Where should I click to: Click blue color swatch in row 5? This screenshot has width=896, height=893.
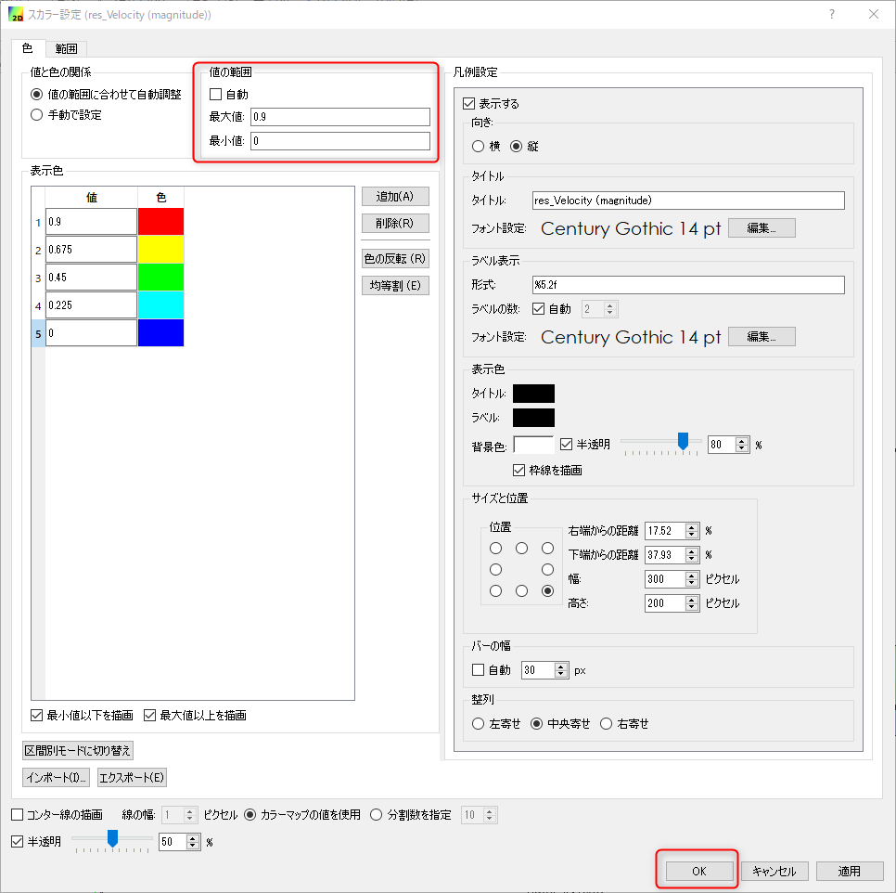coord(160,332)
